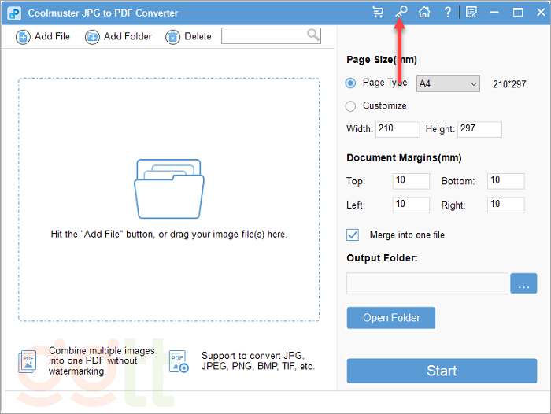This screenshot has width=551, height=414.
Task: Click the Open Folder button
Action: click(x=391, y=318)
